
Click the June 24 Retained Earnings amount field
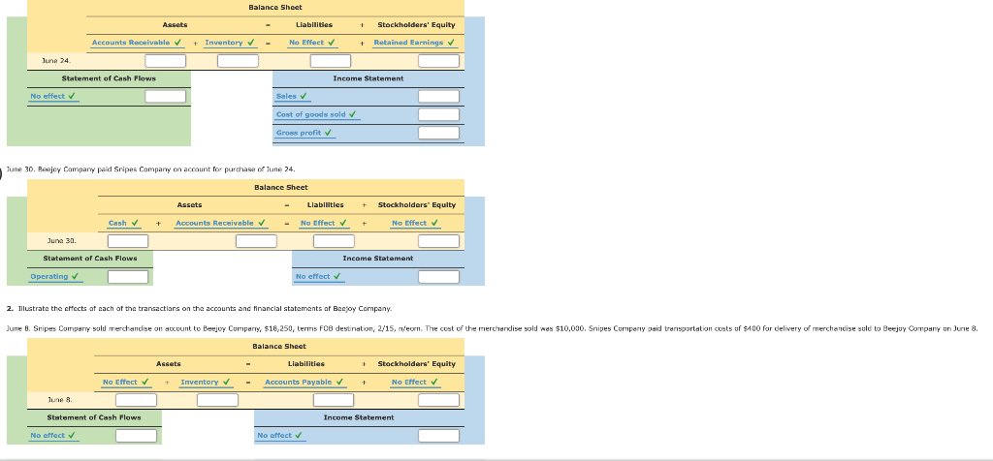438,61
